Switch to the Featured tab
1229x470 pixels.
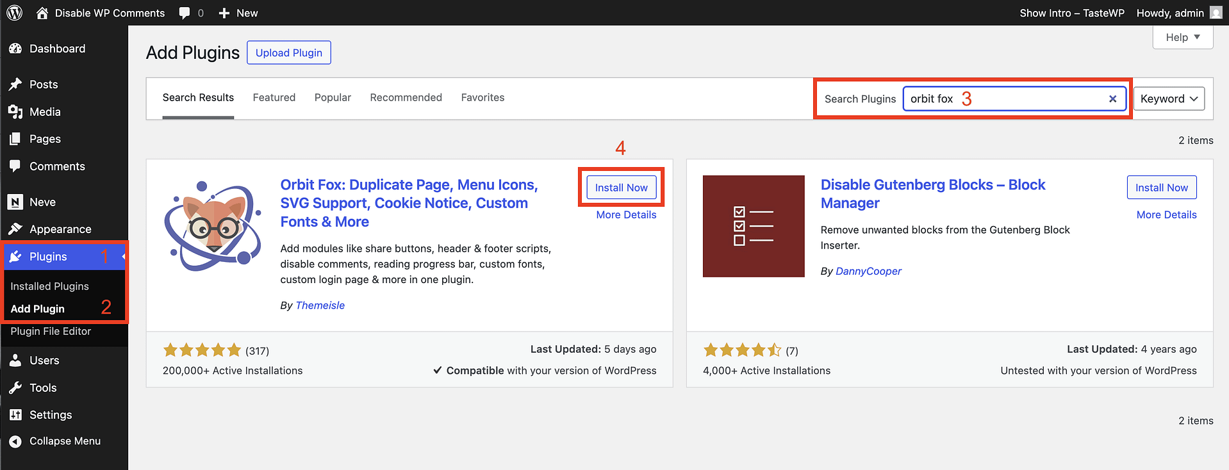click(274, 98)
